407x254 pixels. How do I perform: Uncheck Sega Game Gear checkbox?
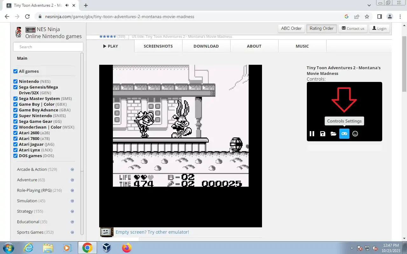pos(15,121)
